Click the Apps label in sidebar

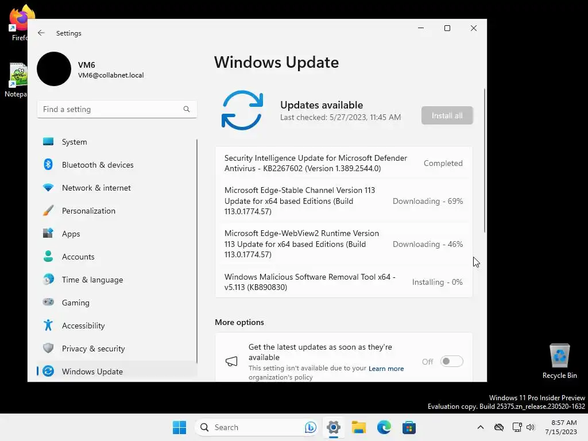coord(71,234)
